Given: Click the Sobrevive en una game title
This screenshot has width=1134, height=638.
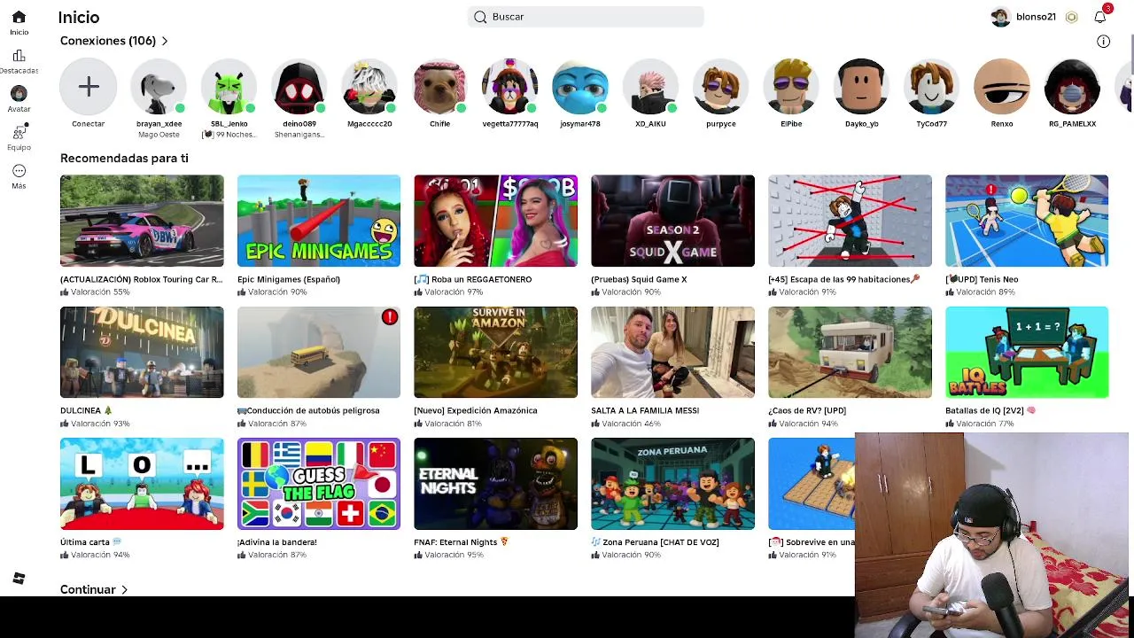Looking at the screenshot, I should [812, 542].
